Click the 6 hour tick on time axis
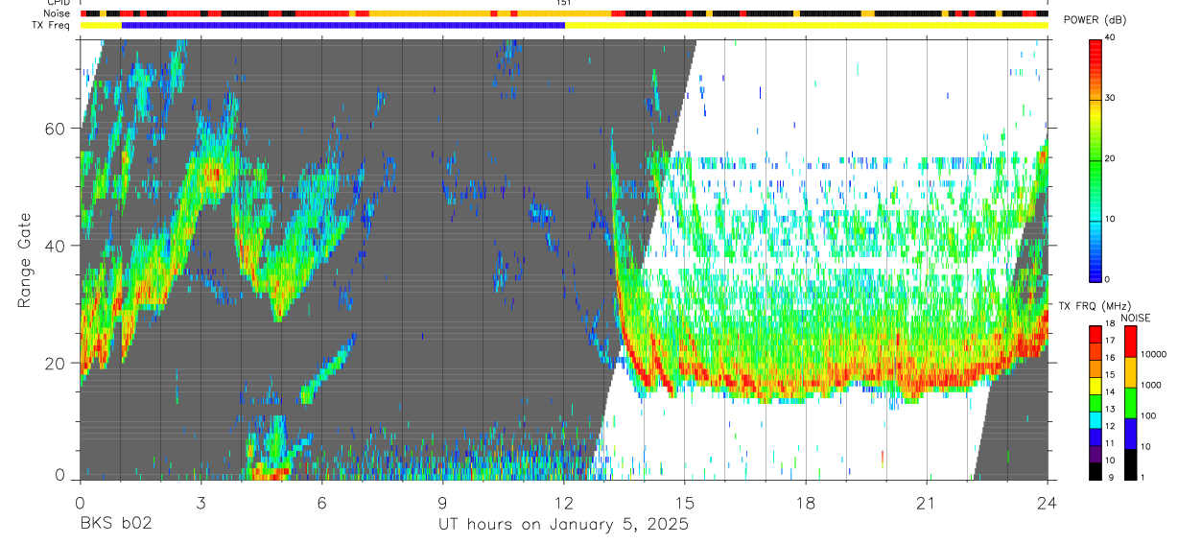Screen dimensions: 1178x544 click(x=321, y=502)
